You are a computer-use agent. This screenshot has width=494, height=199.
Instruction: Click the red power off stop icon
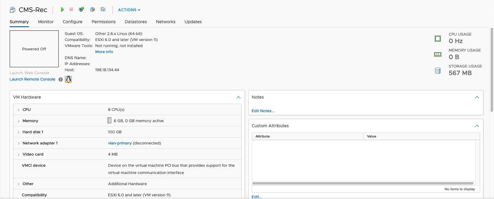[x=71, y=10]
